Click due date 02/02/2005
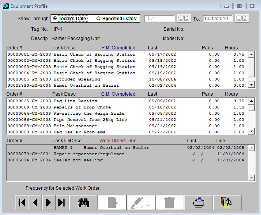Screen dimensions: 261x215 pyautogui.click(x=231, y=148)
